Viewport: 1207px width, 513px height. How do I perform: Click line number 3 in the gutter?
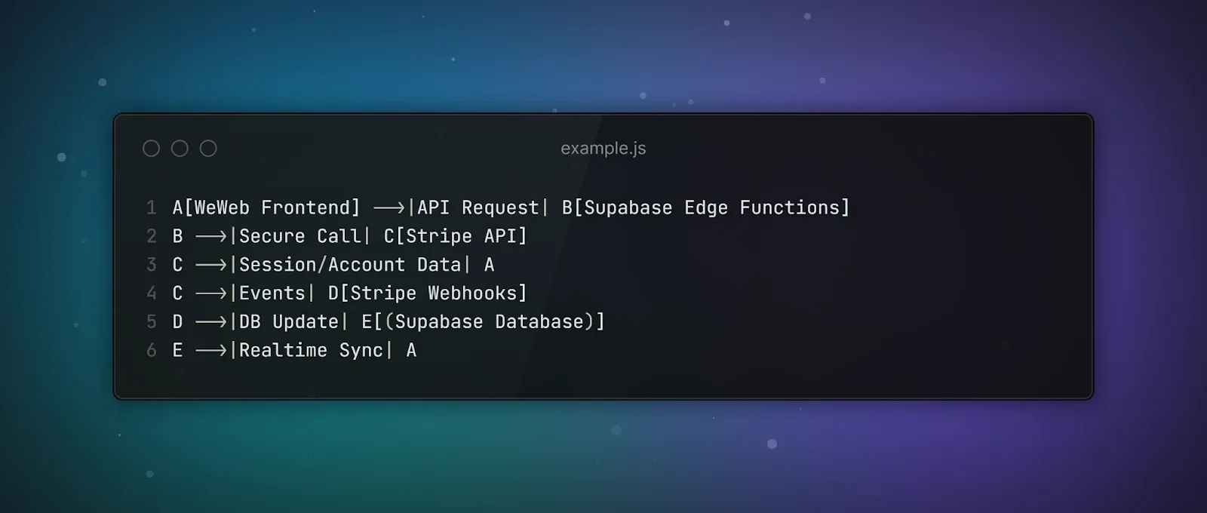(x=152, y=265)
